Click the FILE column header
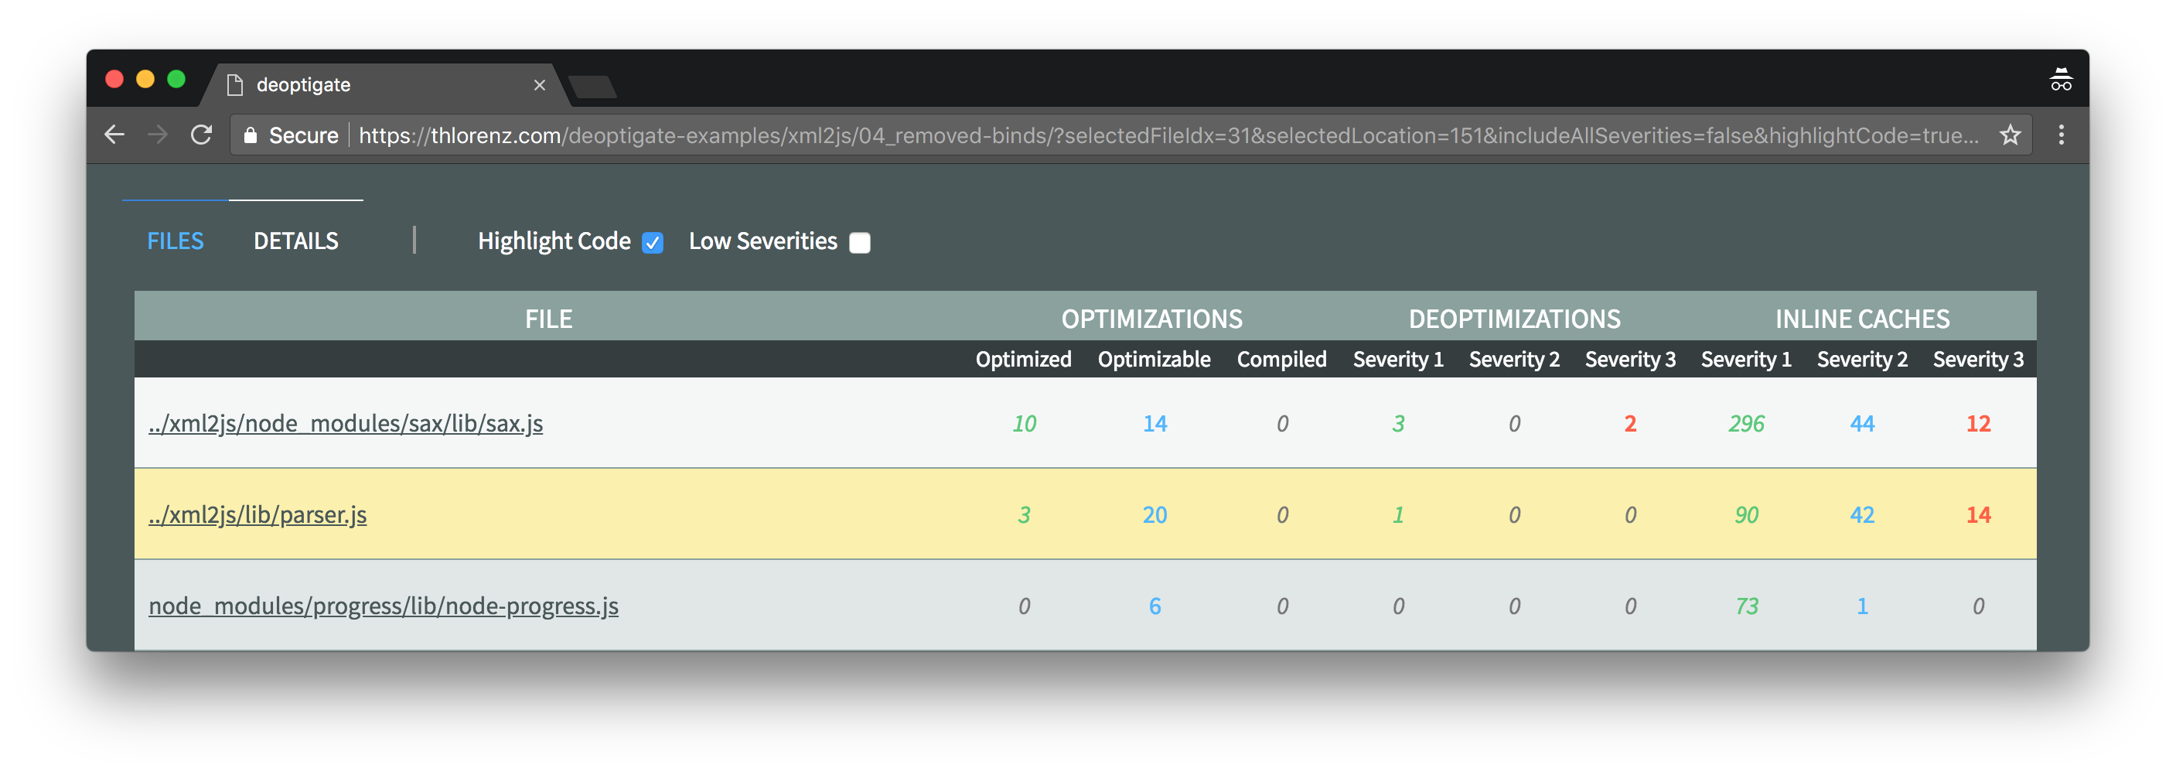The height and width of the screenshot is (775, 2176). [x=548, y=318]
